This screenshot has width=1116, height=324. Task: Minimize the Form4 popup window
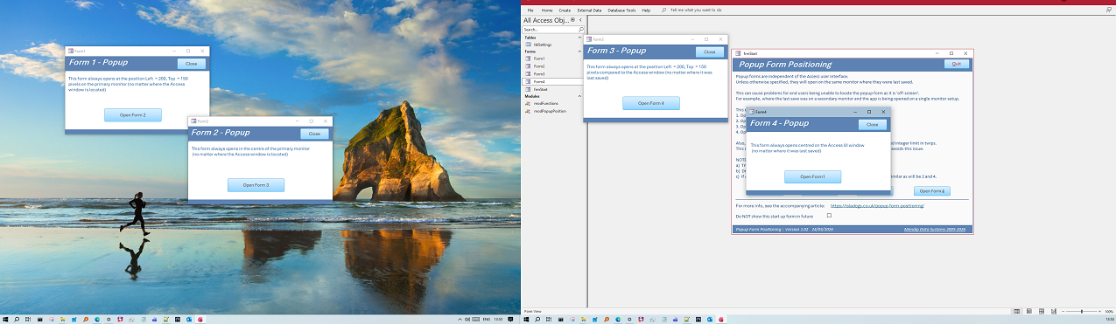(x=855, y=112)
